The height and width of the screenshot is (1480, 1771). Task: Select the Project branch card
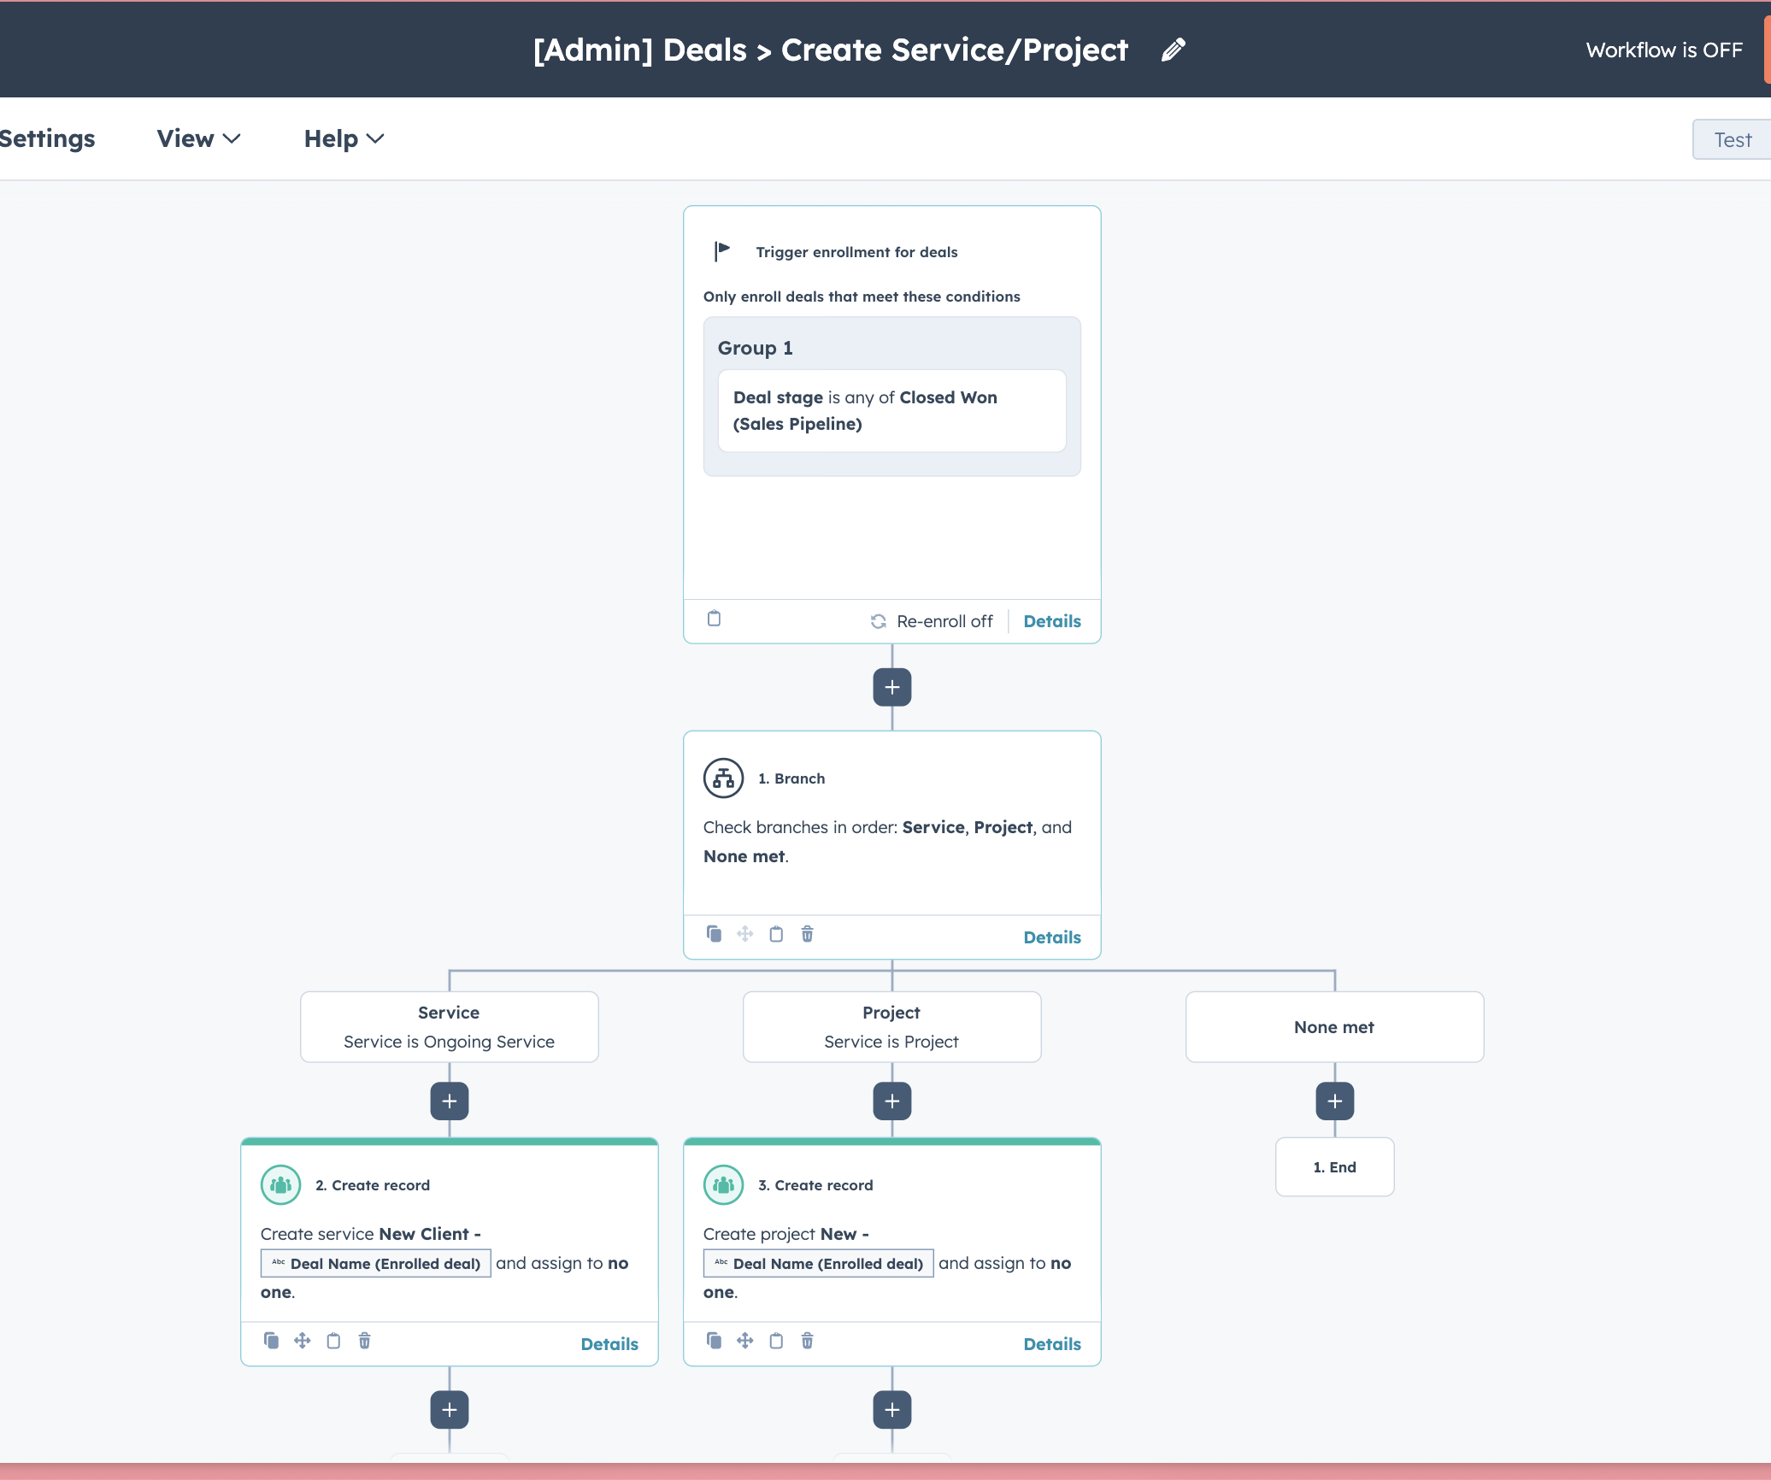(x=891, y=1026)
